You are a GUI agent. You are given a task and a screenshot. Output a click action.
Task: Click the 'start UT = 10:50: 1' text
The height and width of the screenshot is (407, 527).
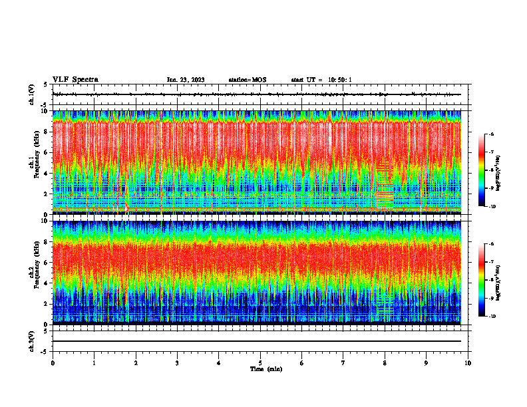(321, 80)
